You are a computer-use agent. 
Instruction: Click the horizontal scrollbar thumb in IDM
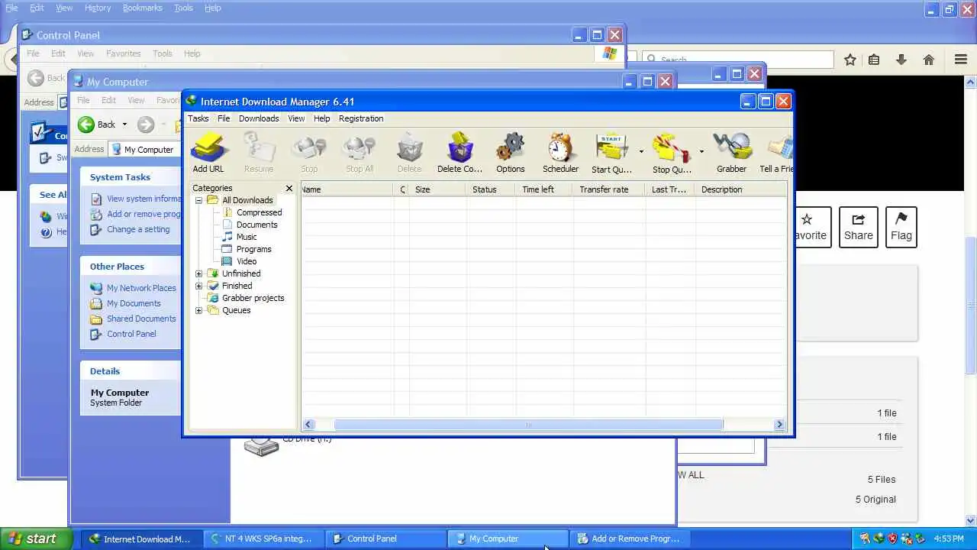click(528, 425)
